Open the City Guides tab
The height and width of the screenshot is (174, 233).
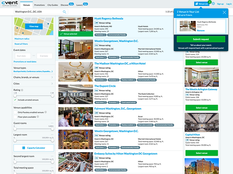coord(53,5)
